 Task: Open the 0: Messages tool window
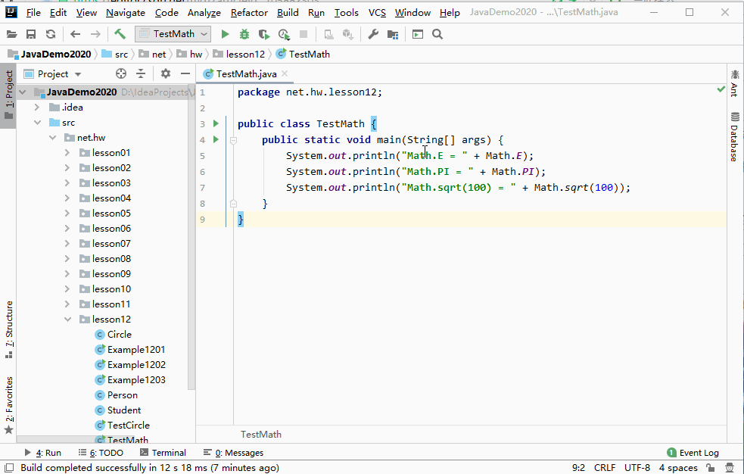click(x=233, y=453)
